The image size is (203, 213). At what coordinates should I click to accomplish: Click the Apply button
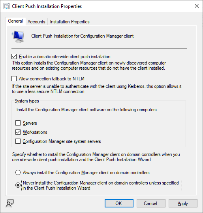[183, 203]
